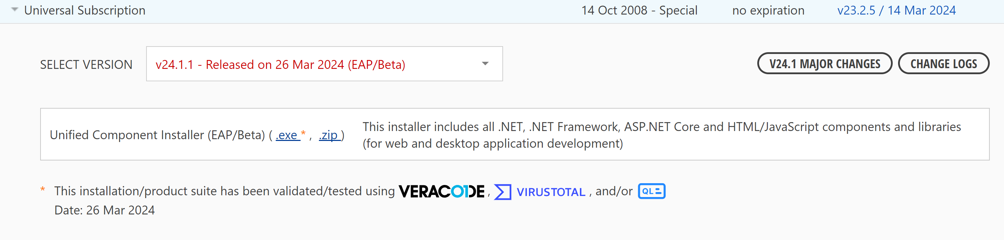1004x240 pixels.
Task: Click the VirusTotal sigma icon
Action: click(x=502, y=192)
